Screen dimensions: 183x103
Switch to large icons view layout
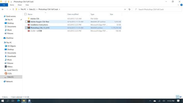(x=181, y=97)
